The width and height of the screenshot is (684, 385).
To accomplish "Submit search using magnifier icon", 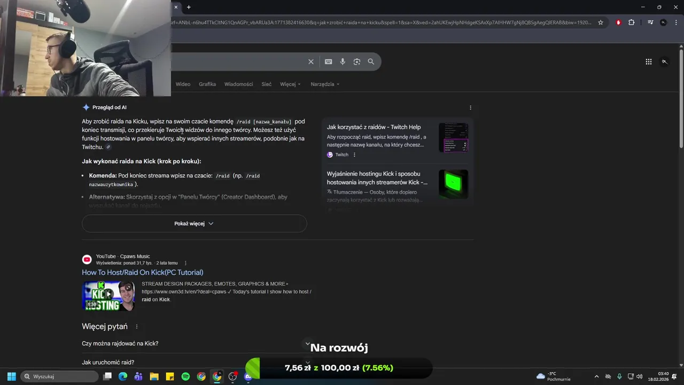I will pyautogui.click(x=371, y=61).
